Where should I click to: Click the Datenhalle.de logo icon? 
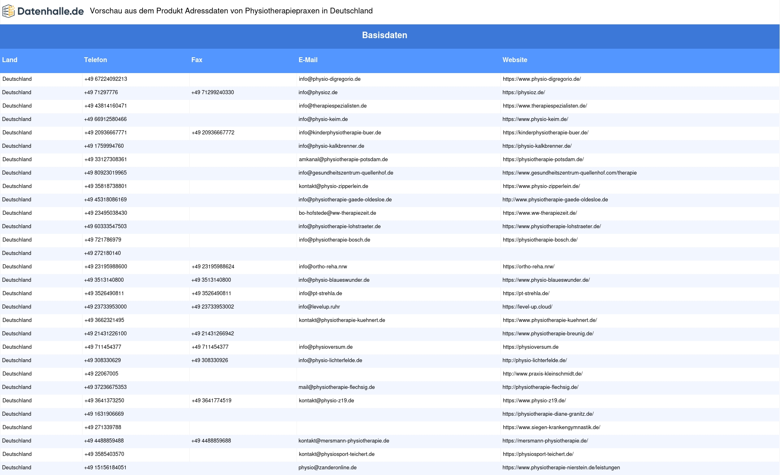pos(9,11)
